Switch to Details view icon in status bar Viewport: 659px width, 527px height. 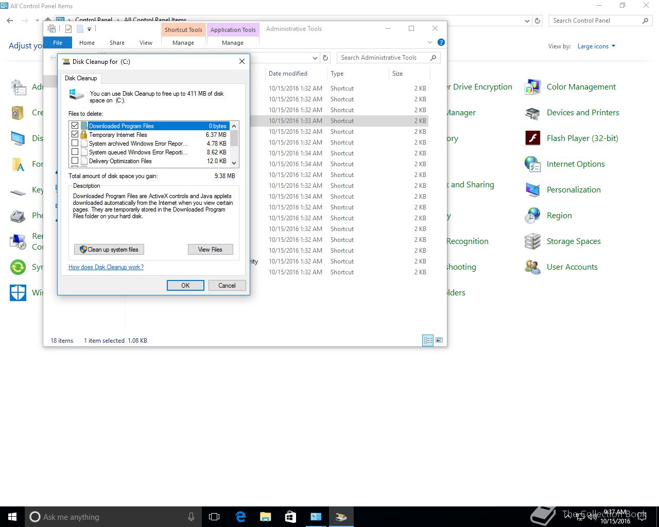(428, 340)
